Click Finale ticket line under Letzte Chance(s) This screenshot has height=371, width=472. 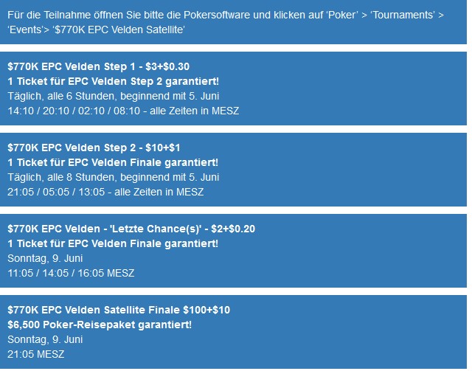coord(113,243)
